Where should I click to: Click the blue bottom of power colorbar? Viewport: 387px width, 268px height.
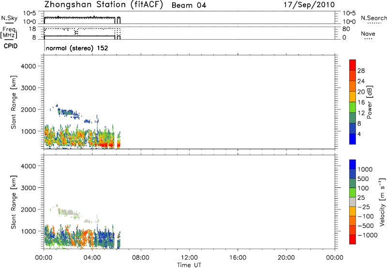[353, 139]
